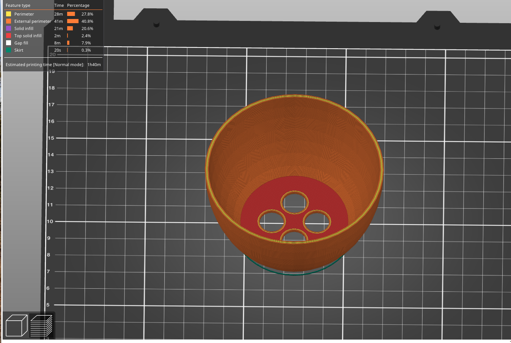Click the red Top solid infill swatch
511x343 pixels.
click(x=8, y=36)
